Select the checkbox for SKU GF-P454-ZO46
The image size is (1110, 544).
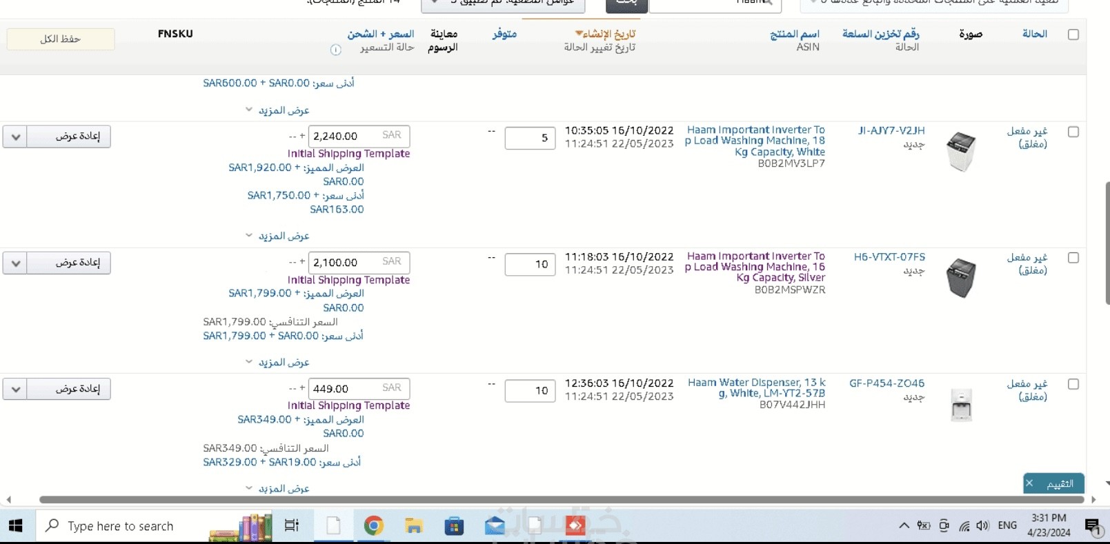[x=1073, y=384]
